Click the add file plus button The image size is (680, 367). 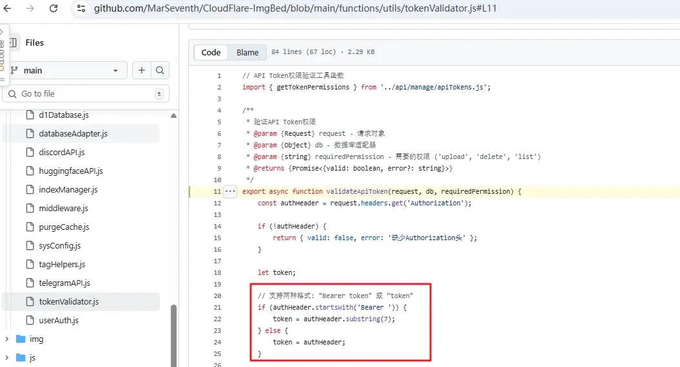click(141, 71)
